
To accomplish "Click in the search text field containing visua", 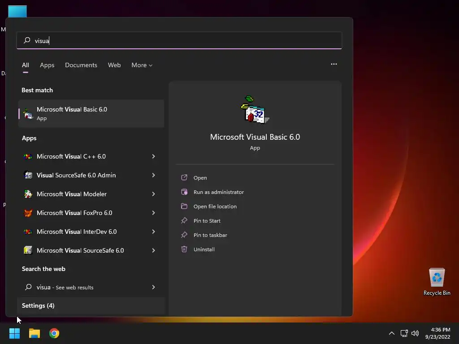I will pyautogui.click(x=179, y=40).
